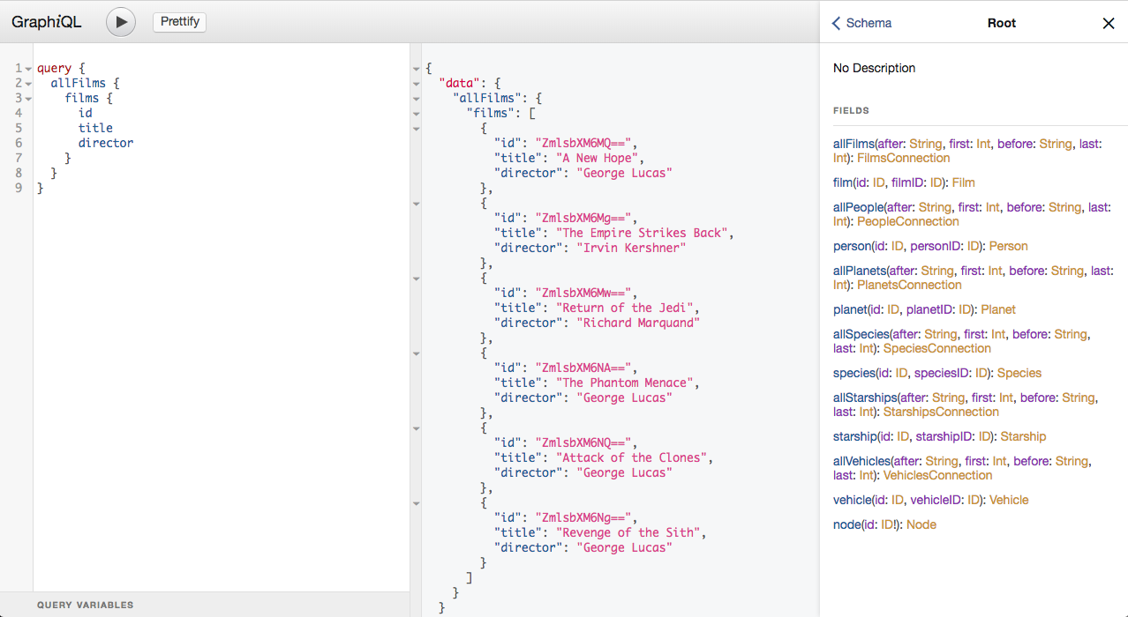Fold the A New Hope film object
The width and height of the screenshot is (1128, 617).
(x=416, y=129)
